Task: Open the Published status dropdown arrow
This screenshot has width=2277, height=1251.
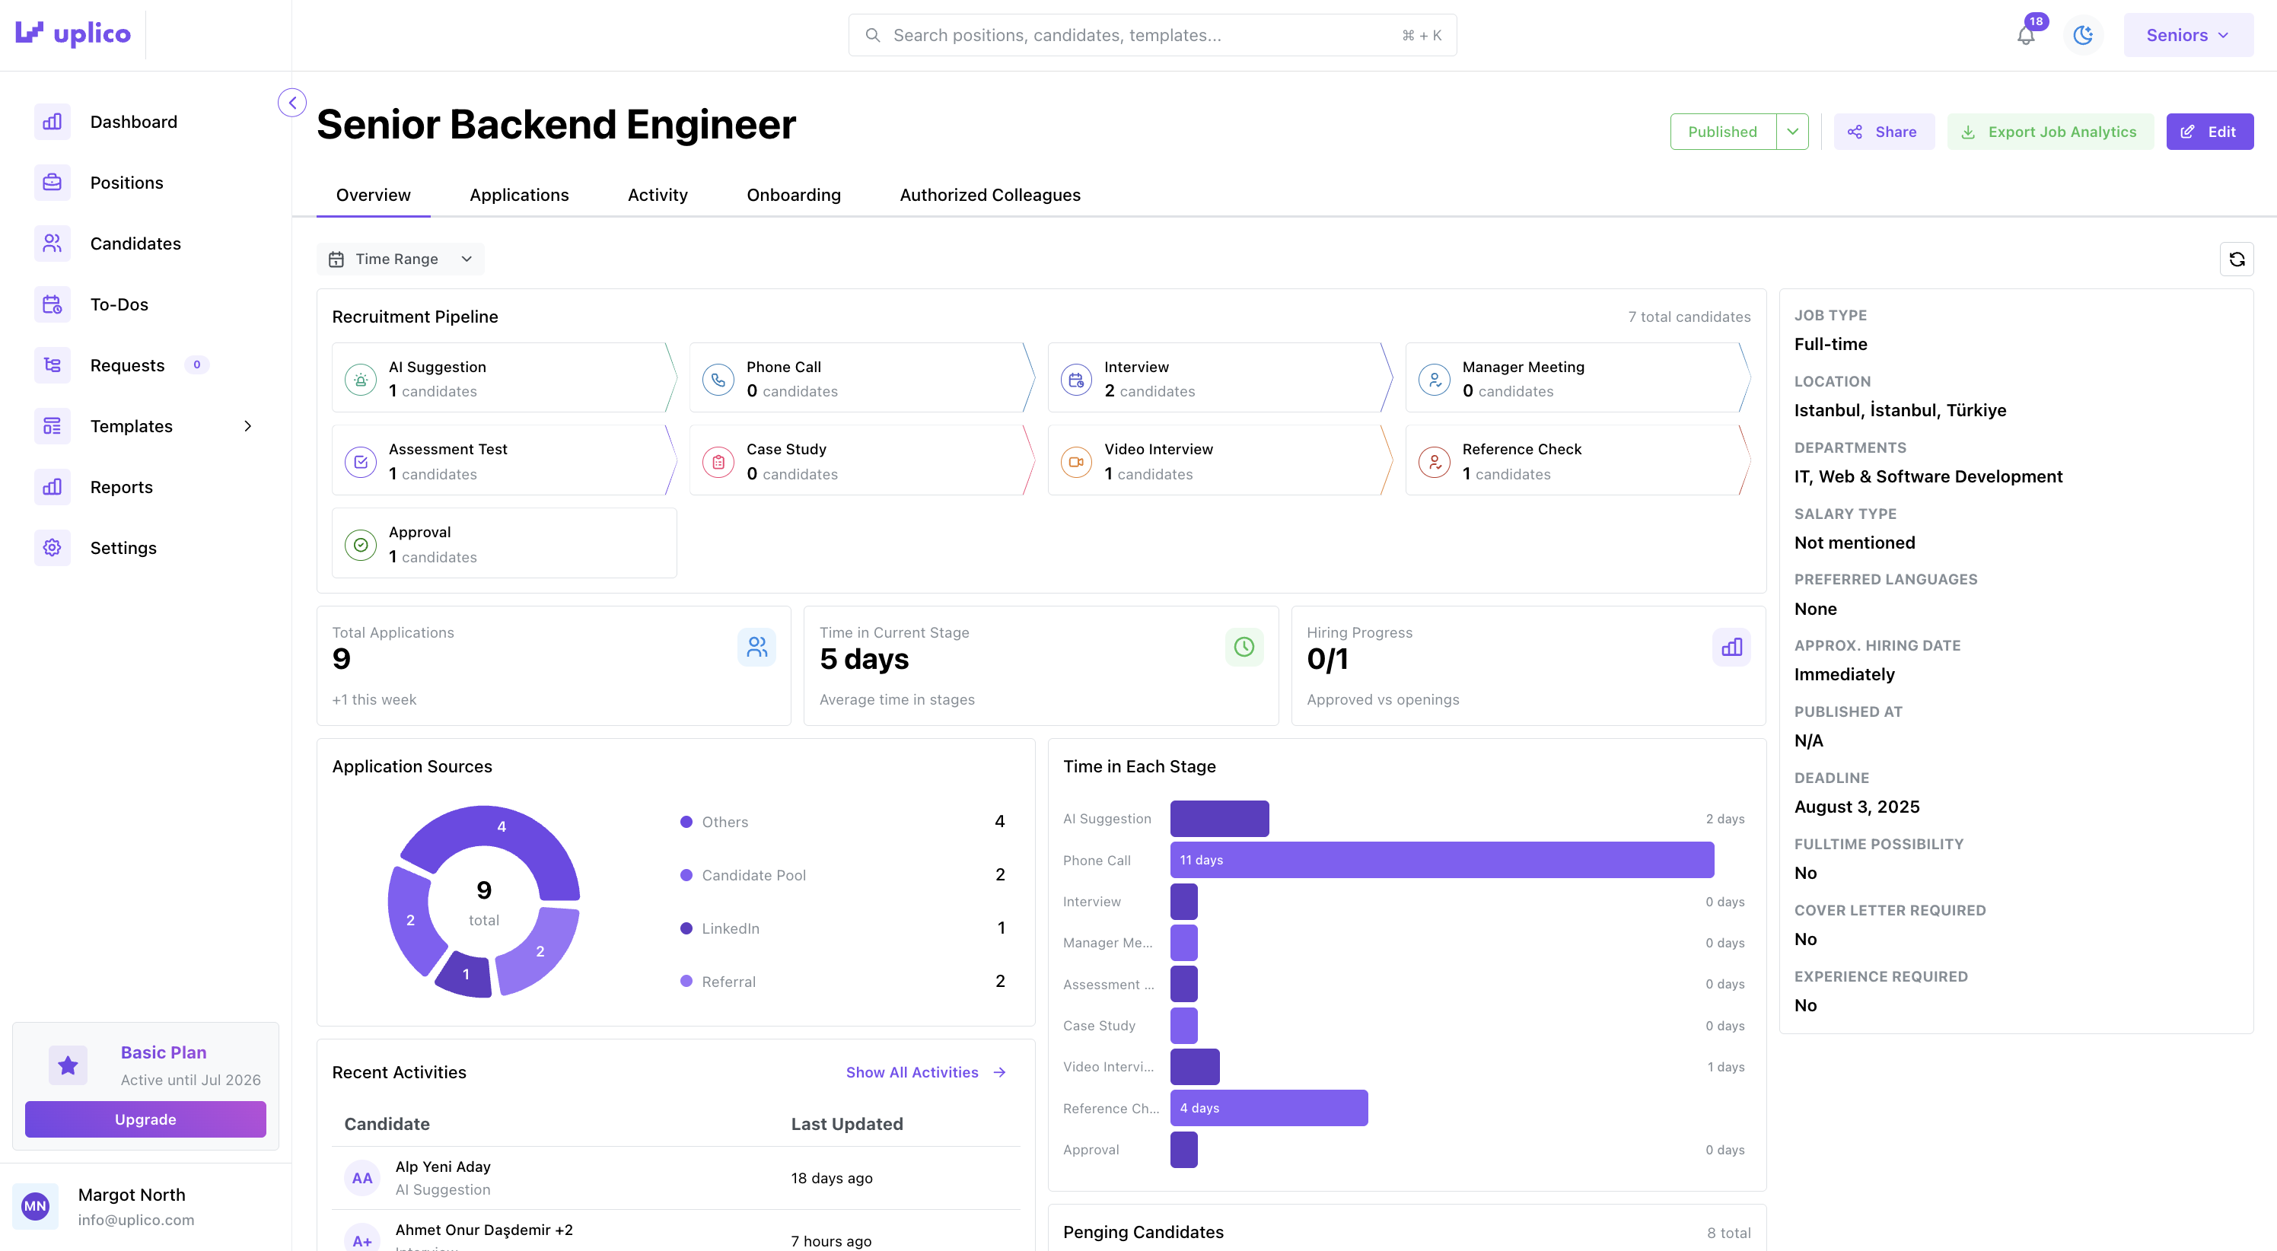Action: pyautogui.click(x=1793, y=132)
